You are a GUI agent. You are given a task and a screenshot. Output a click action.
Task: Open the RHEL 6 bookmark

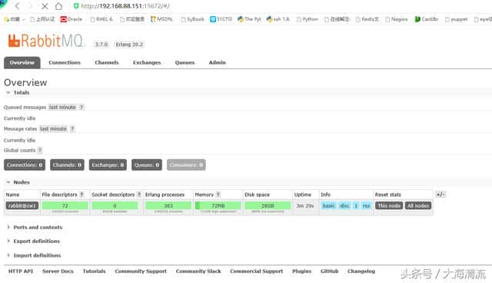click(x=101, y=19)
